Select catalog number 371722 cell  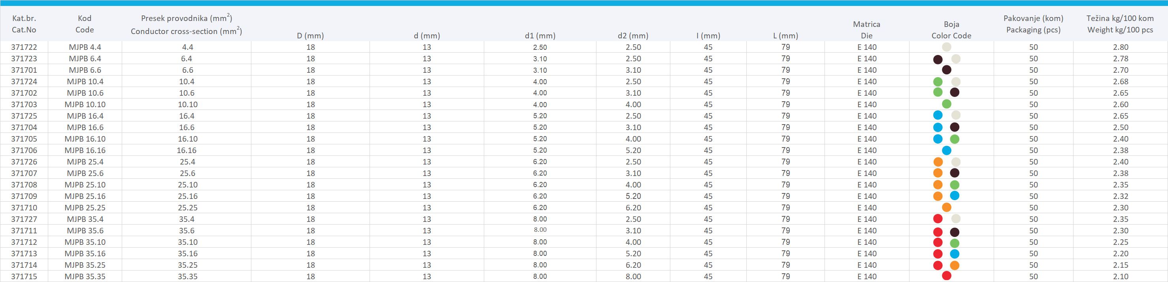tap(24, 47)
